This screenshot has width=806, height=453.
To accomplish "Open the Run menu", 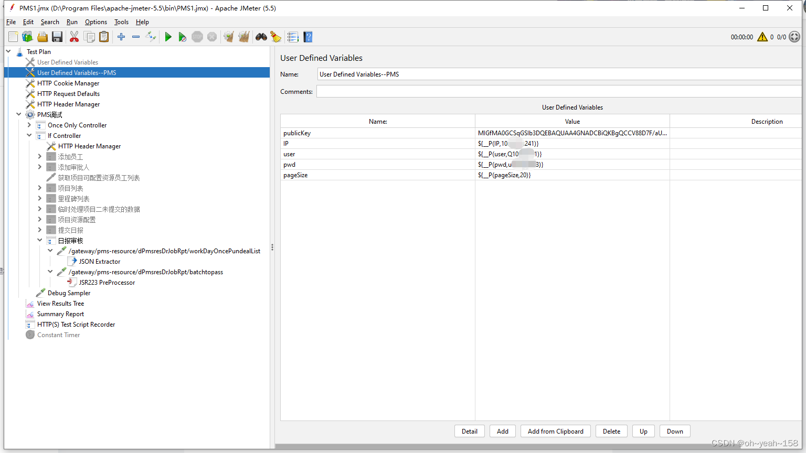I will 72,22.
